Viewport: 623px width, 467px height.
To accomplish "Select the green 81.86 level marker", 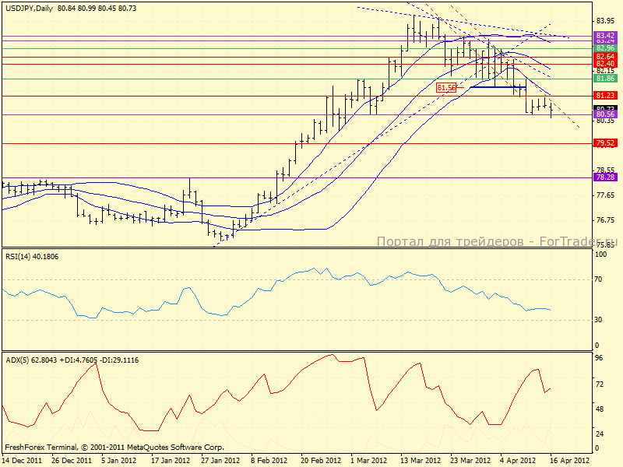I will point(605,79).
